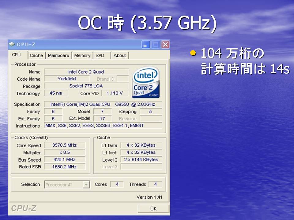Screen dimensions: 294x220
Task: Click the Bus Speed value 420.1 MHz
Action: click(65, 159)
